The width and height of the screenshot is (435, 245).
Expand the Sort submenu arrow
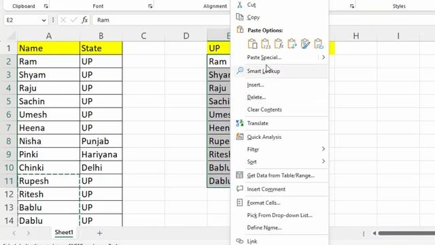(324, 161)
